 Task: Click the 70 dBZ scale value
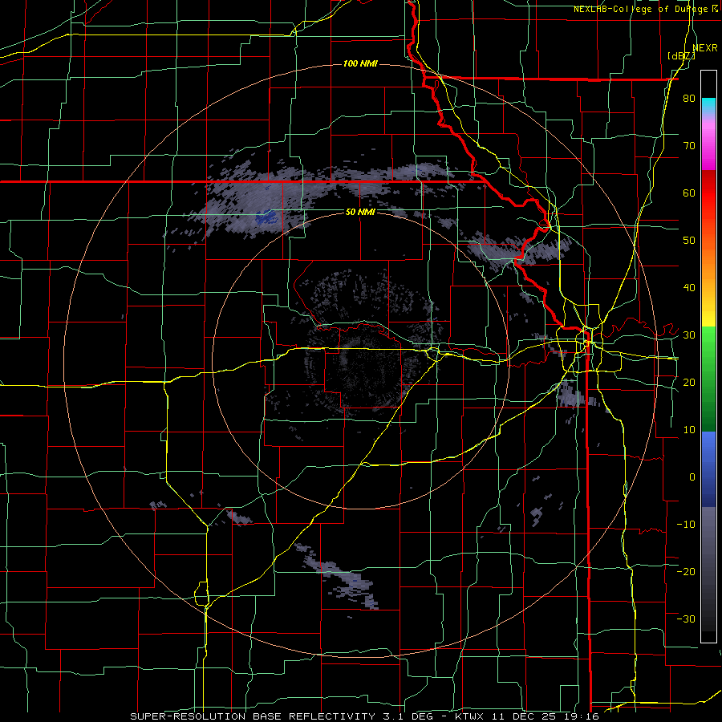coord(689,146)
